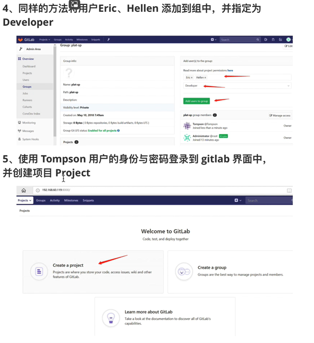Viewport: 314px width, 343px height.
Task: Open the plus New dropdown on Welcome page navbar
Action: 238,200
